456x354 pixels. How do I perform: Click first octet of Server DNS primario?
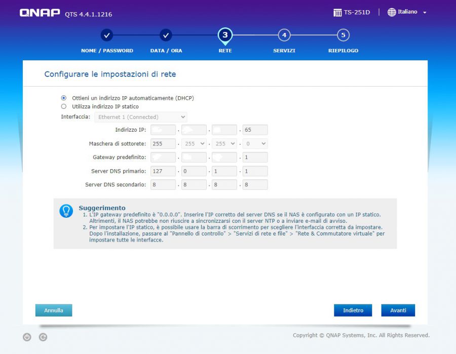tap(163, 171)
